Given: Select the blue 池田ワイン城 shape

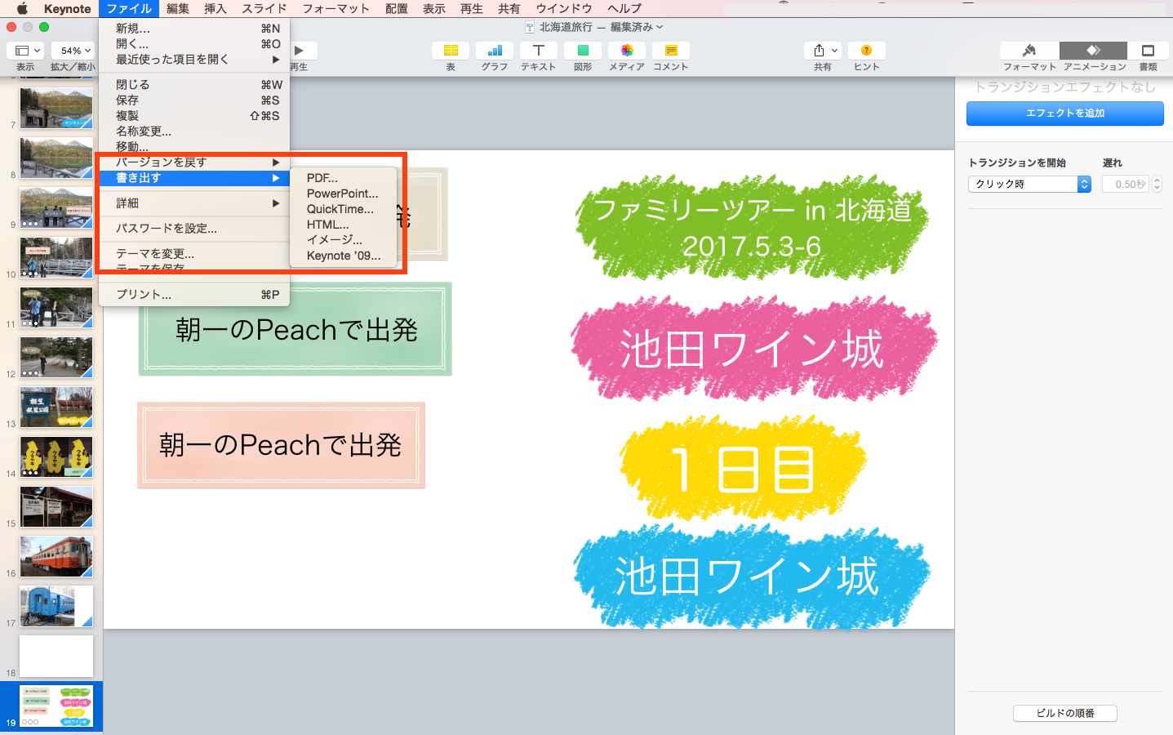Looking at the screenshot, I should point(751,577).
